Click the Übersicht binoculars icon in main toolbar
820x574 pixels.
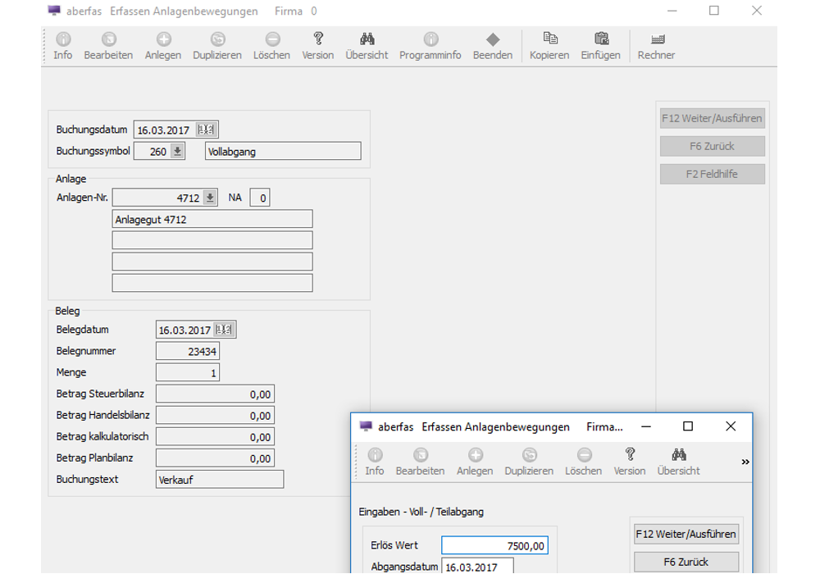tap(367, 39)
